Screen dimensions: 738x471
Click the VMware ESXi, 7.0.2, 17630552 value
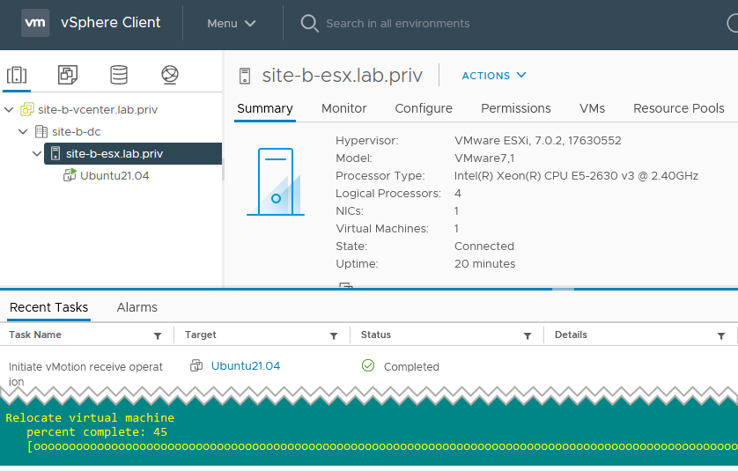pyautogui.click(x=537, y=141)
